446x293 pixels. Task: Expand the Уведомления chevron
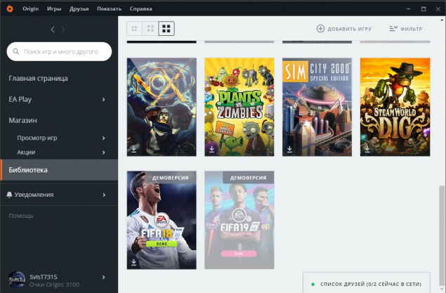pyautogui.click(x=103, y=195)
